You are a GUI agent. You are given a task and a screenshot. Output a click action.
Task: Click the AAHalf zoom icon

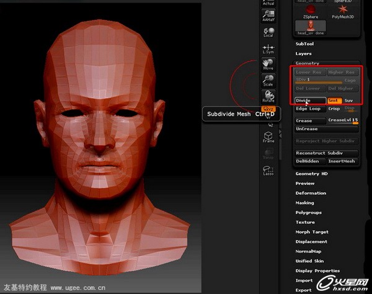[268, 16]
